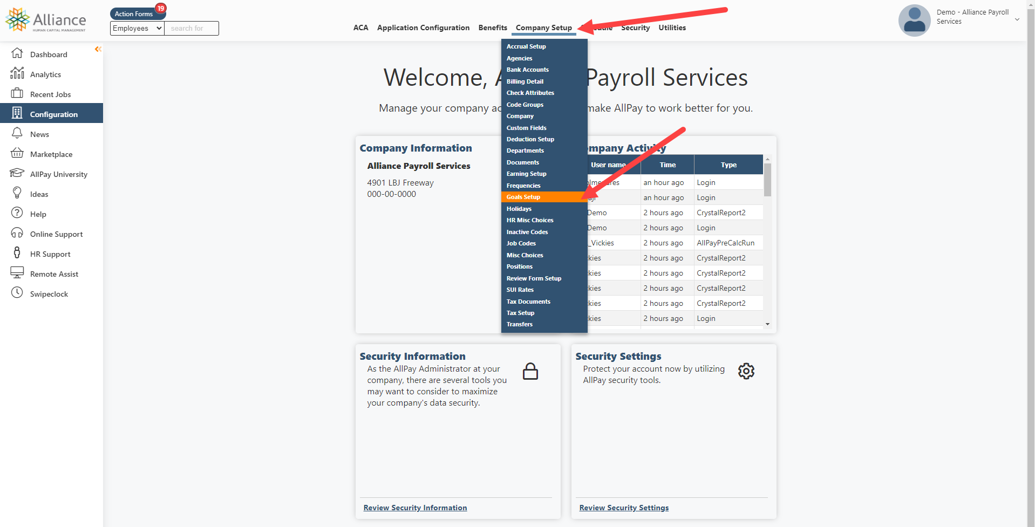Image resolution: width=1035 pixels, height=527 pixels.
Task: Open the Security menu
Action: coord(635,28)
